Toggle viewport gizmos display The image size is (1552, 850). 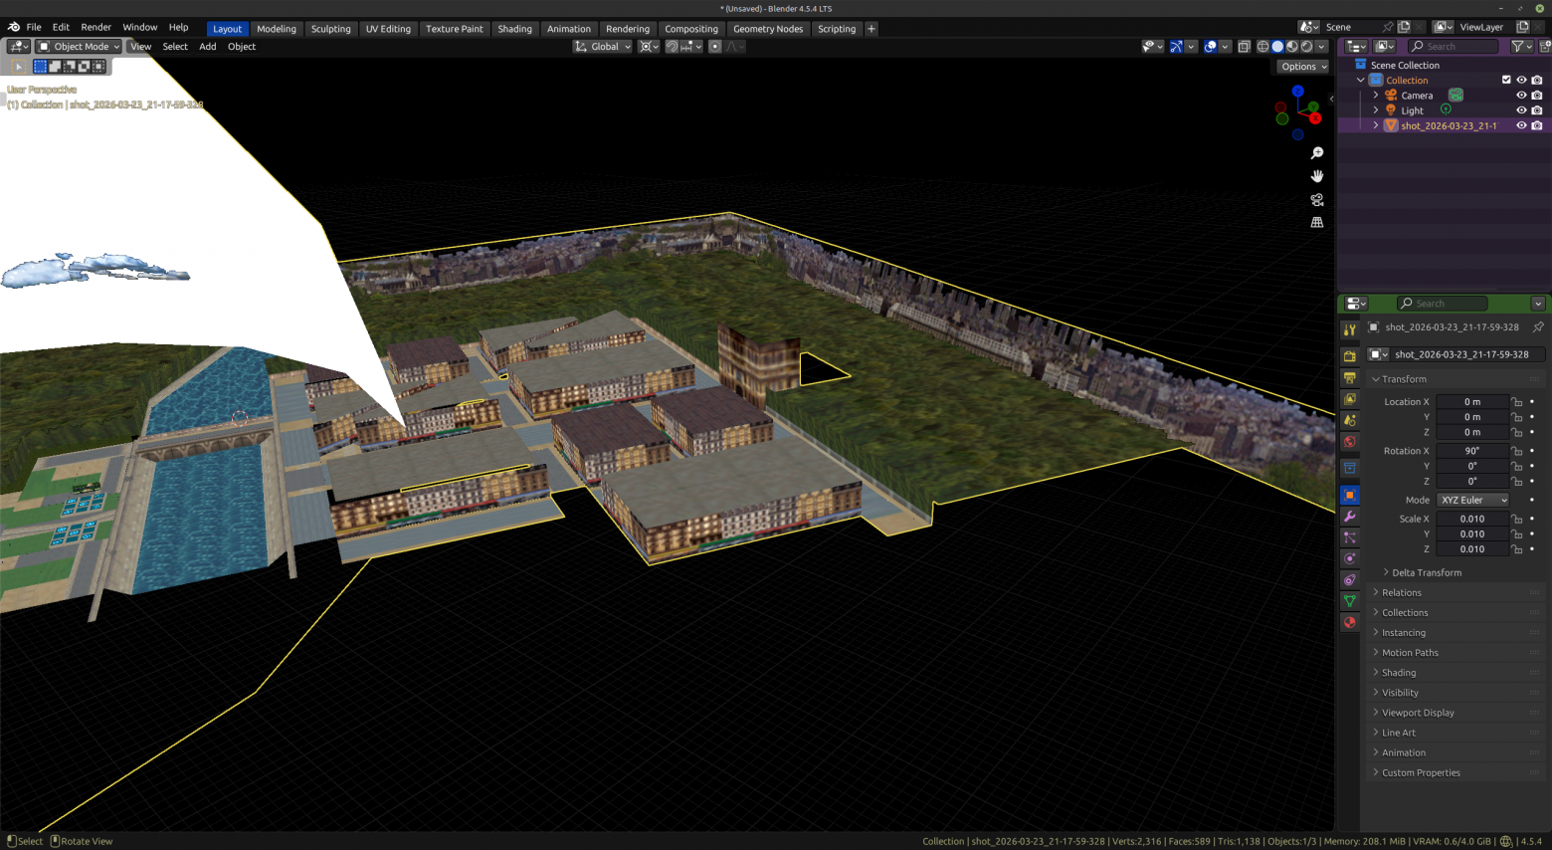(x=1176, y=46)
